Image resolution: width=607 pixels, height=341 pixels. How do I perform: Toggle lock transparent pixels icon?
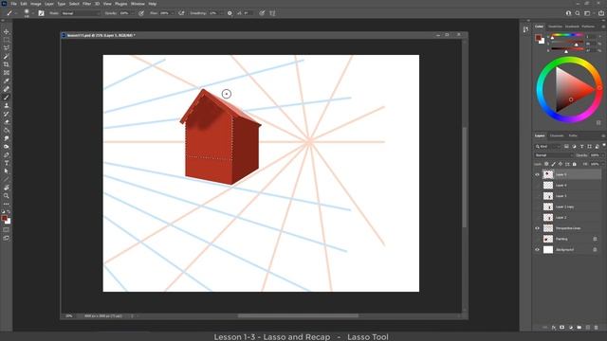pyautogui.click(x=546, y=164)
